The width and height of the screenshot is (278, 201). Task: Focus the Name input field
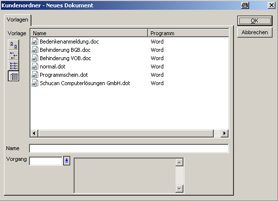[x=129, y=149]
